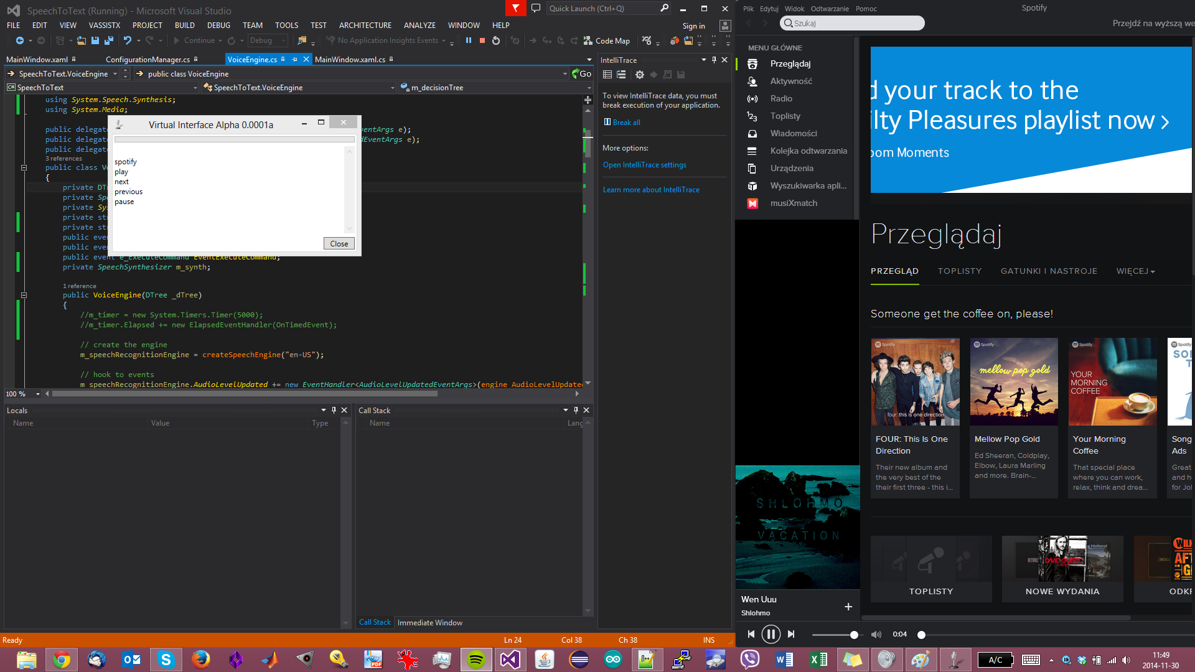Open the Debug configuration dropdown
1195x672 pixels.
[x=284, y=40]
